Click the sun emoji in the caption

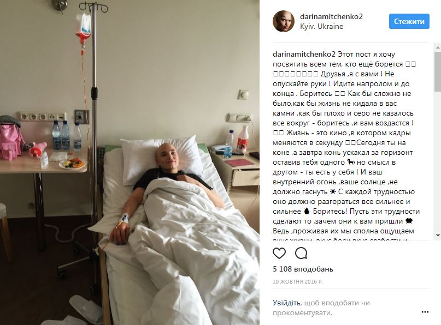(333, 192)
